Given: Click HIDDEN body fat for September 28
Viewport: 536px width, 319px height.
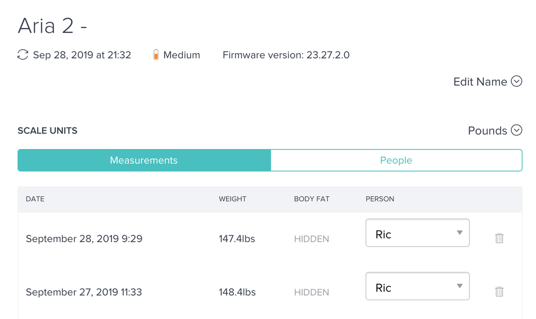Looking at the screenshot, I should pos(311,239).
